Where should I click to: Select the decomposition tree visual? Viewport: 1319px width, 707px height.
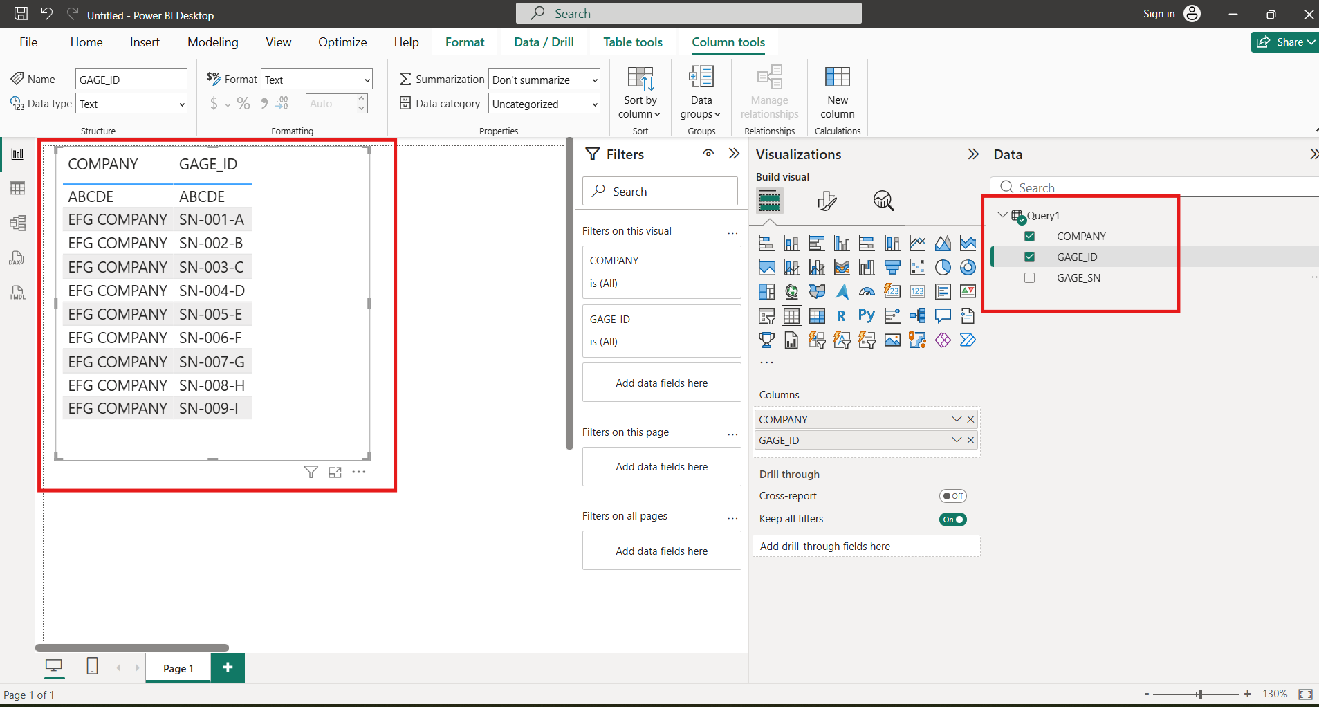point(917,316)
